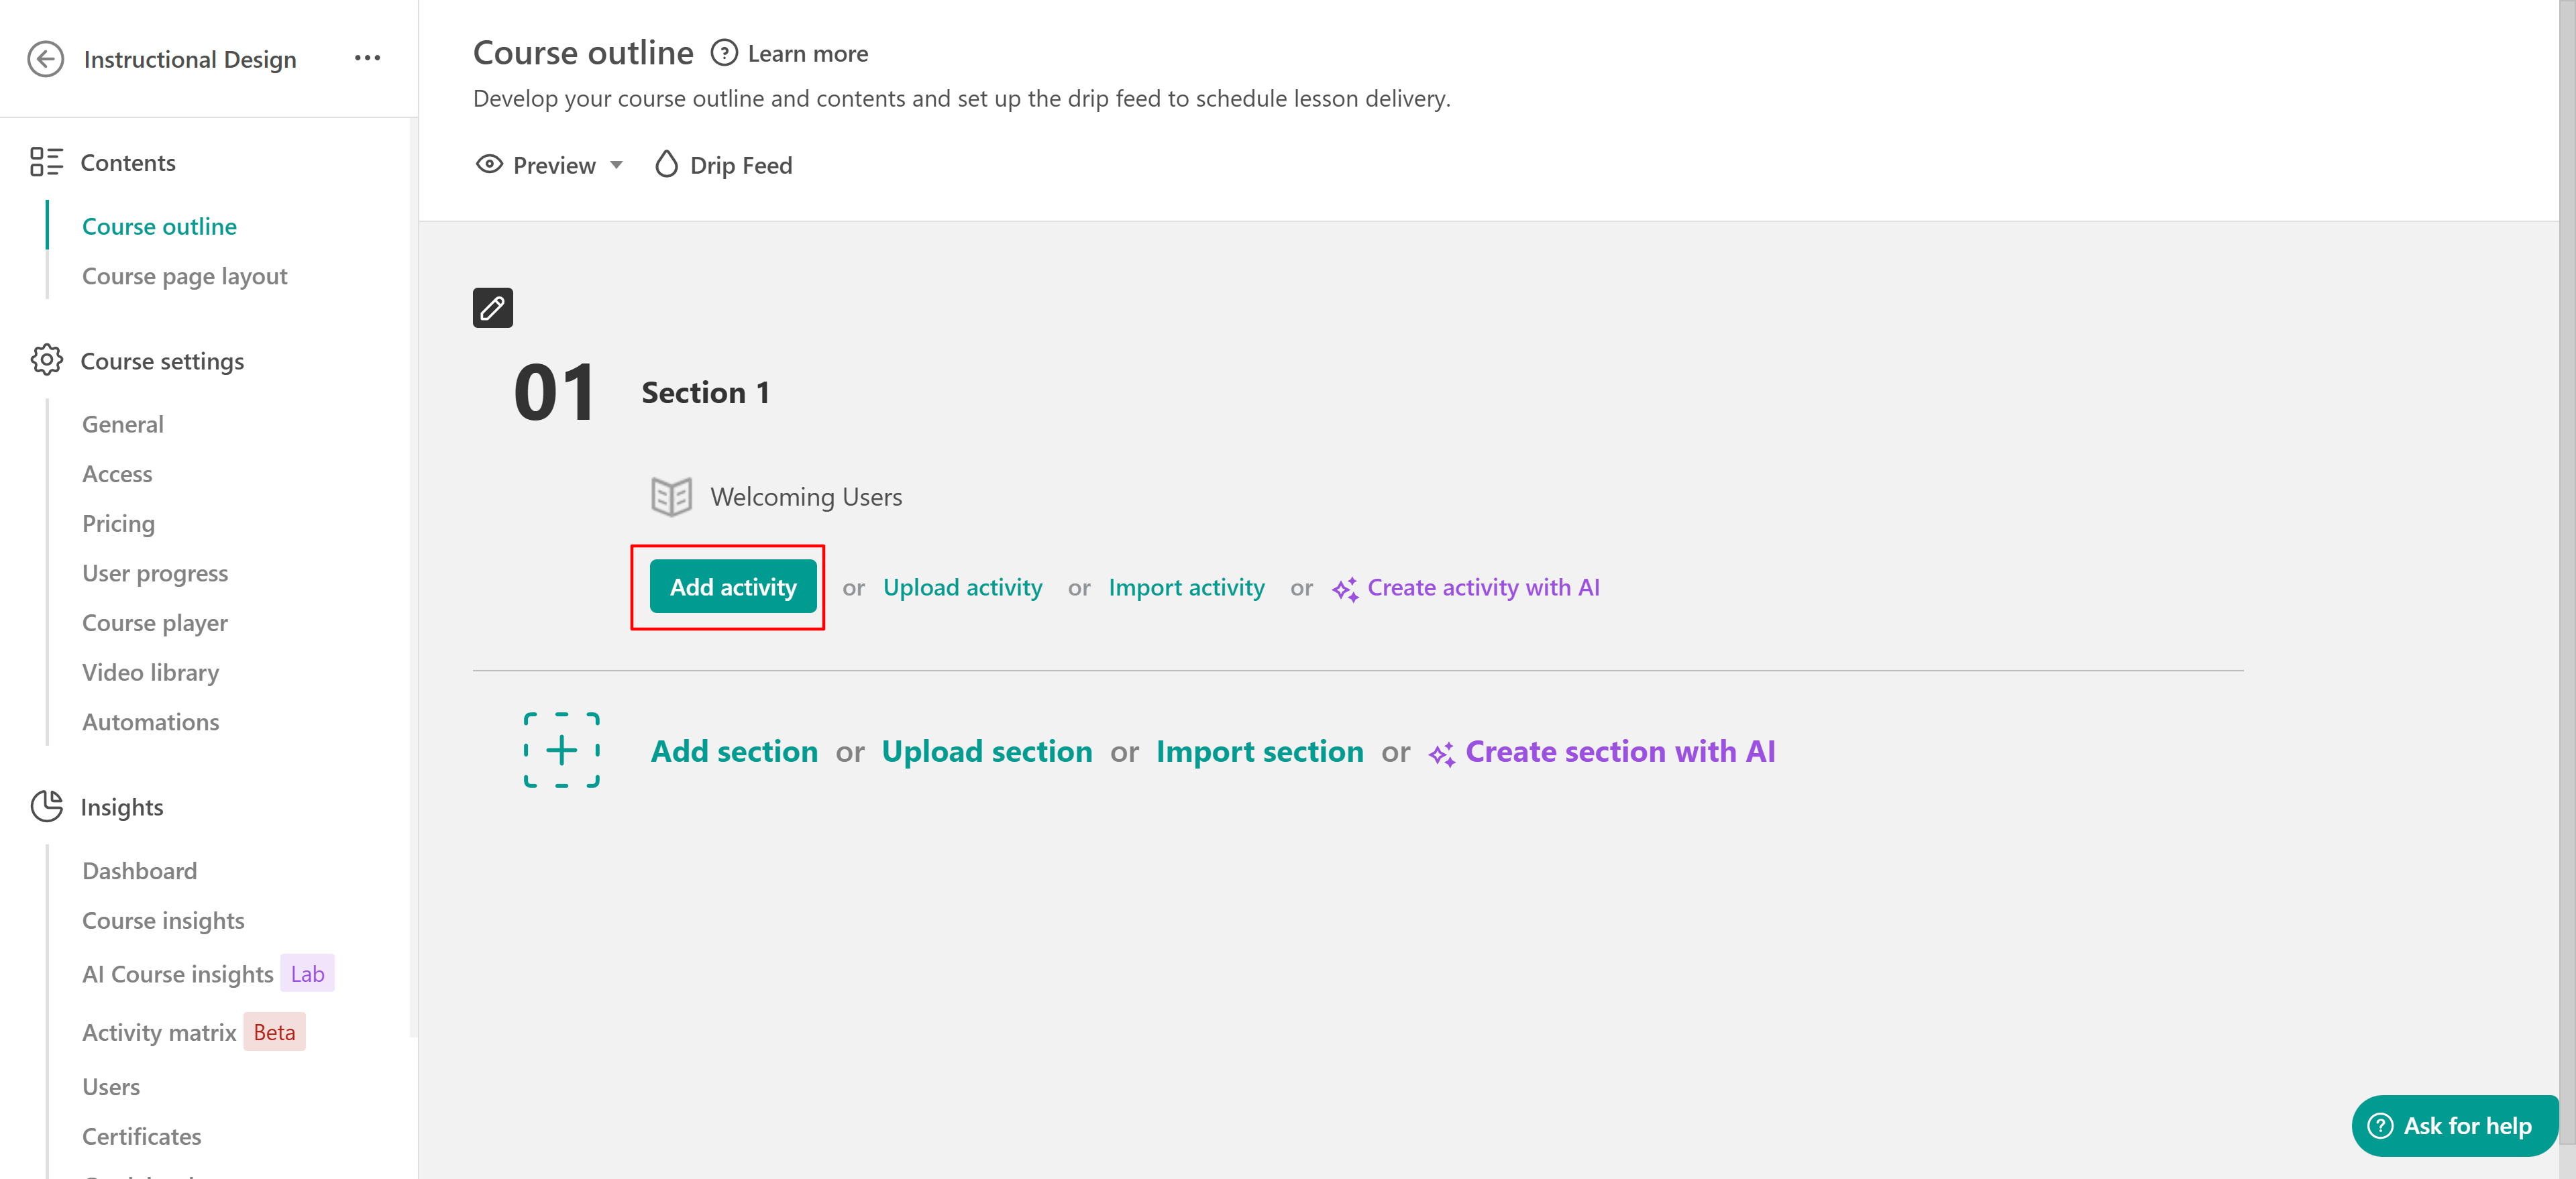Click the Import section link
The width and height of the screenshot is (2576, 1179).
[1259, 751]
